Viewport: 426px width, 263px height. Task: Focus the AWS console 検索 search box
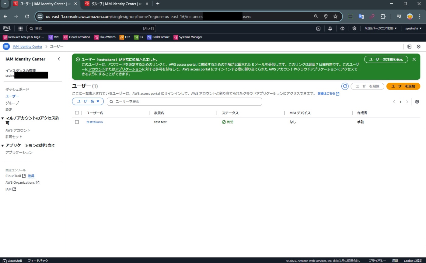[91, 28]
